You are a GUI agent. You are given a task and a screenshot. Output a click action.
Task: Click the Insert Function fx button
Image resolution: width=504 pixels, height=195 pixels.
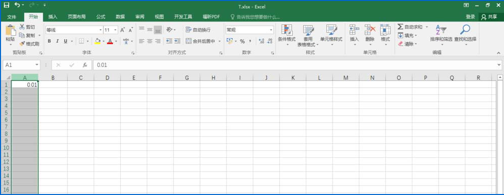[85, 65]
